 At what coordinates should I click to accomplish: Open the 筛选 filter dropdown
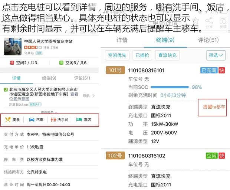click(x=216, y=55)
